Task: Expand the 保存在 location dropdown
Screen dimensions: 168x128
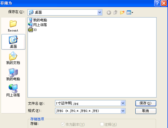Action: (100, 12)
